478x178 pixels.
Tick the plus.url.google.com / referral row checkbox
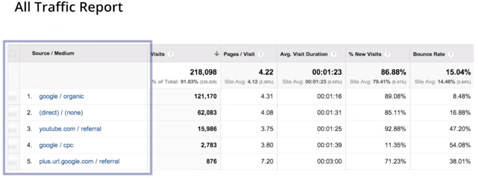click(x=13, y=162)
